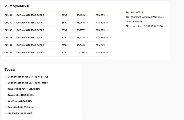Image resolution: width=184 pixels, height=120 pixels.
Task: Click the fan icon in the GPU#9 row
Action: click(x=107, y=53)
